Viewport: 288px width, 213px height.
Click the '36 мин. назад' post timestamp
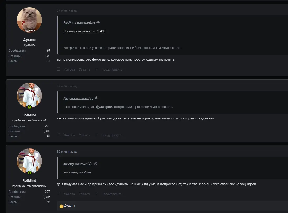coord(67,152)
